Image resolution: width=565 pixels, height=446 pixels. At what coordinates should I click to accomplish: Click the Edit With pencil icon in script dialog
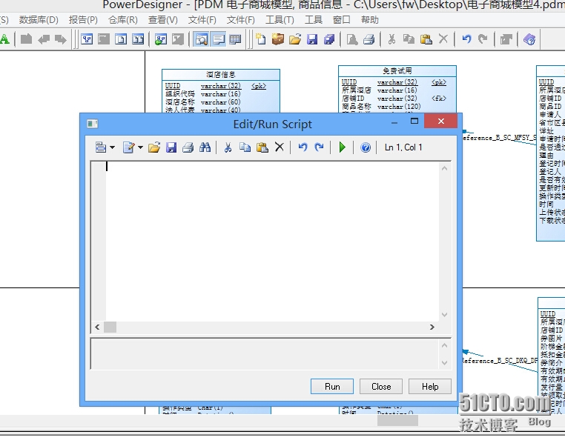[x=128, y=147]
